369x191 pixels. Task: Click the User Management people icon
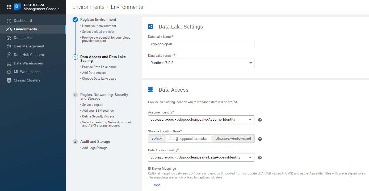(x=9, y=46)
